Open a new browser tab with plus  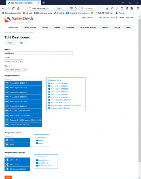tap(44, 2)
